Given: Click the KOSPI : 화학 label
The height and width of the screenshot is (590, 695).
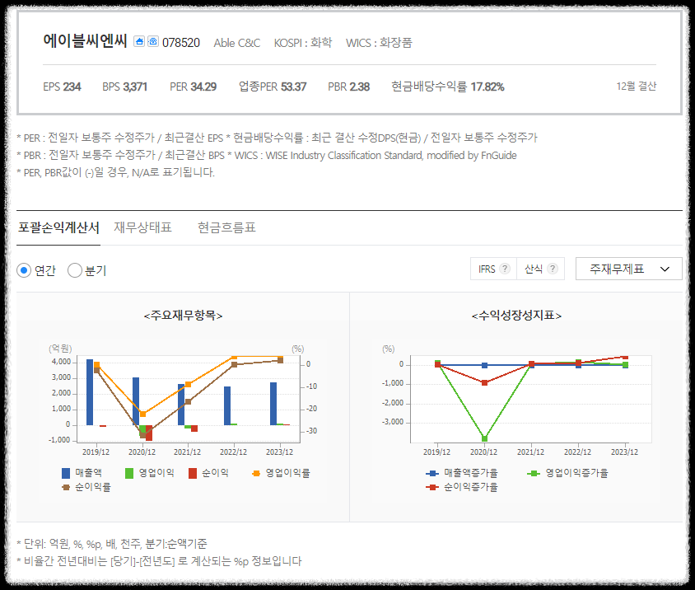Looking at the screenshot, I should point(303,43).
